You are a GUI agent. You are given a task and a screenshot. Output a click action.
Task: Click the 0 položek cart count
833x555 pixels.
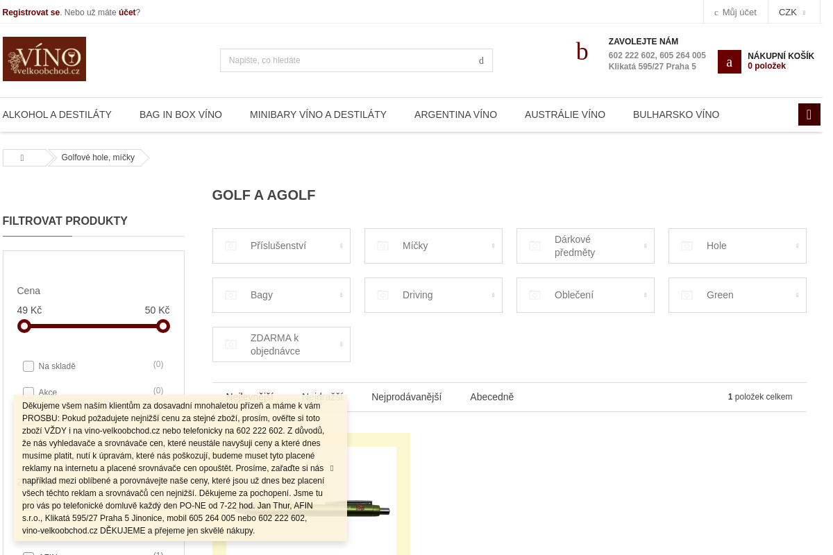tap(766, 66)
